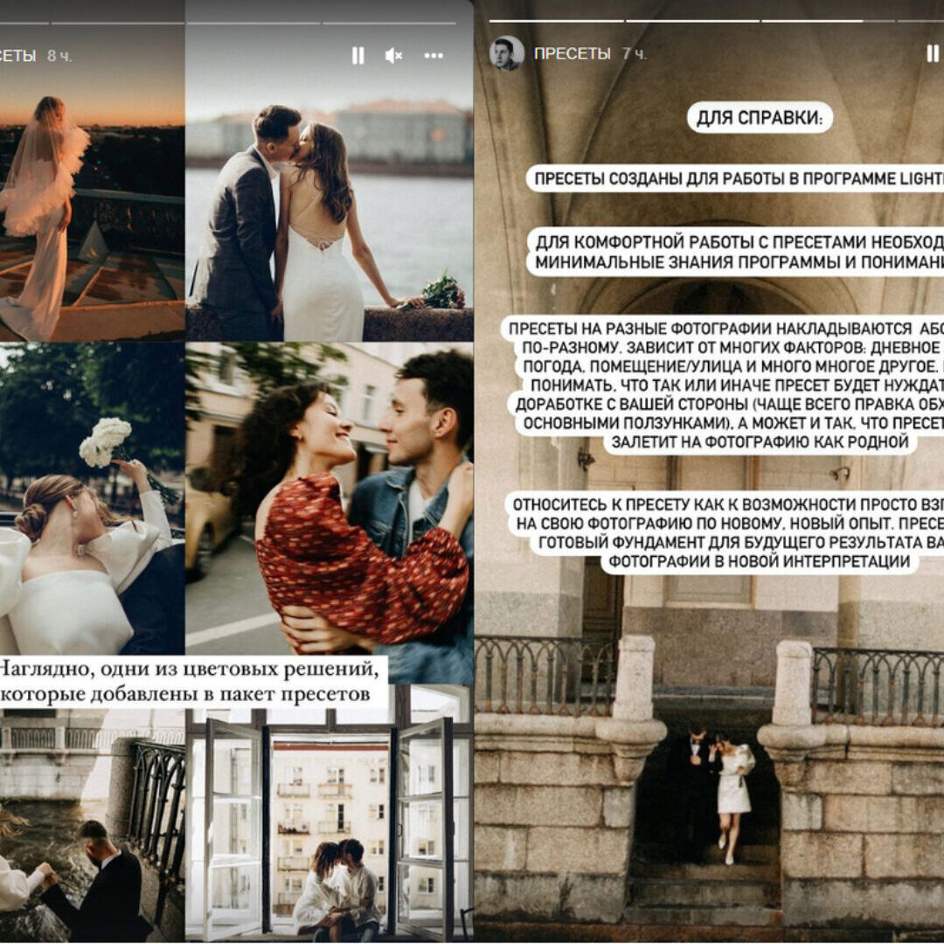The height and width of the screenshot is (944, 944).
Task: Pause the story next to the mute icon
Action: click(x=357, y=55)
